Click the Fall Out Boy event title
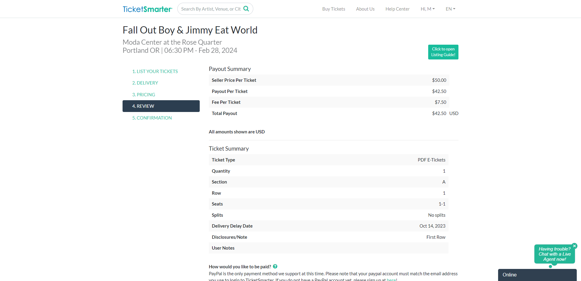Image resolution: width=581 pixels, height=281 pixels. click(190, 30)
